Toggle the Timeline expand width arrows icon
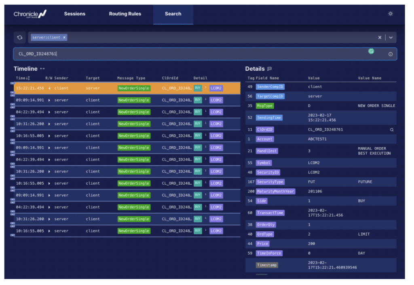 click(x=42, y=69)
